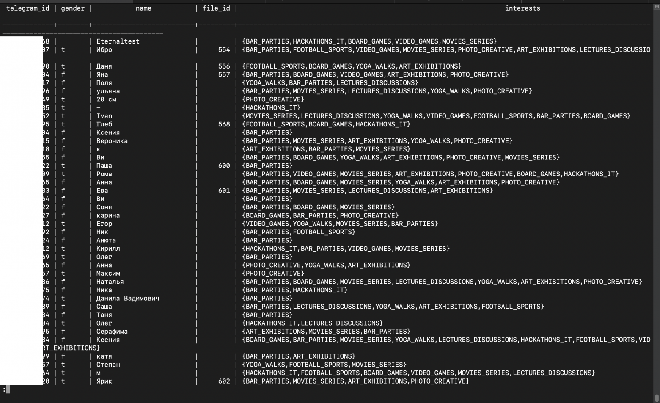The width and height of the screenshot is (660, 403).
Task: Click the interests cell in Eternaltest's row
Action: [x=369, y=41]
